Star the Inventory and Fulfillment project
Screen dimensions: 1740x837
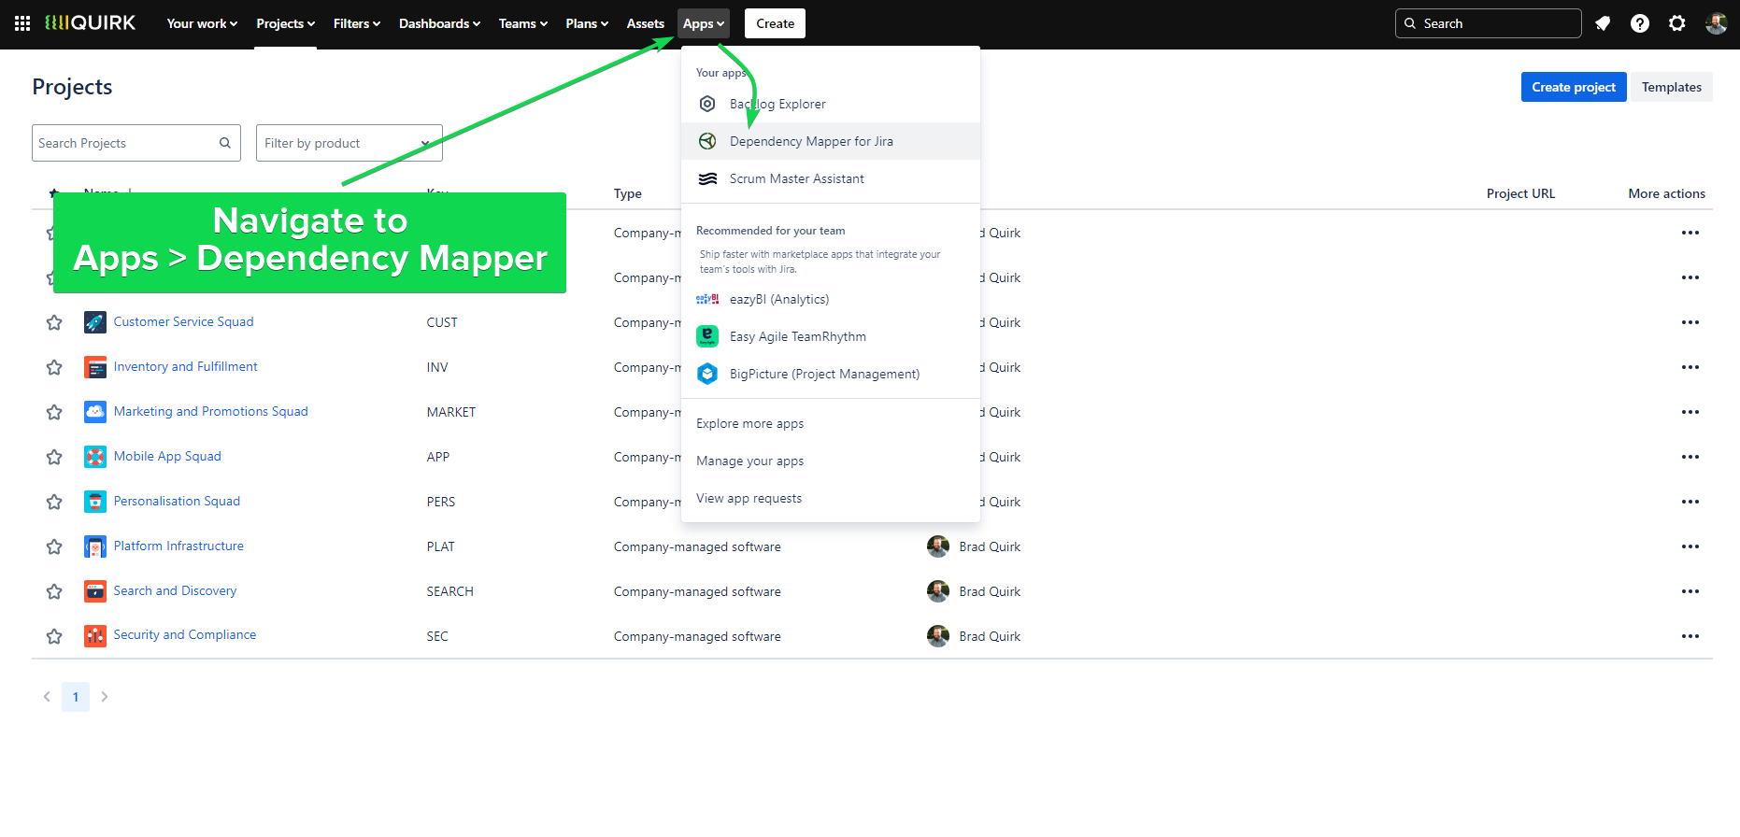(54, 367)
